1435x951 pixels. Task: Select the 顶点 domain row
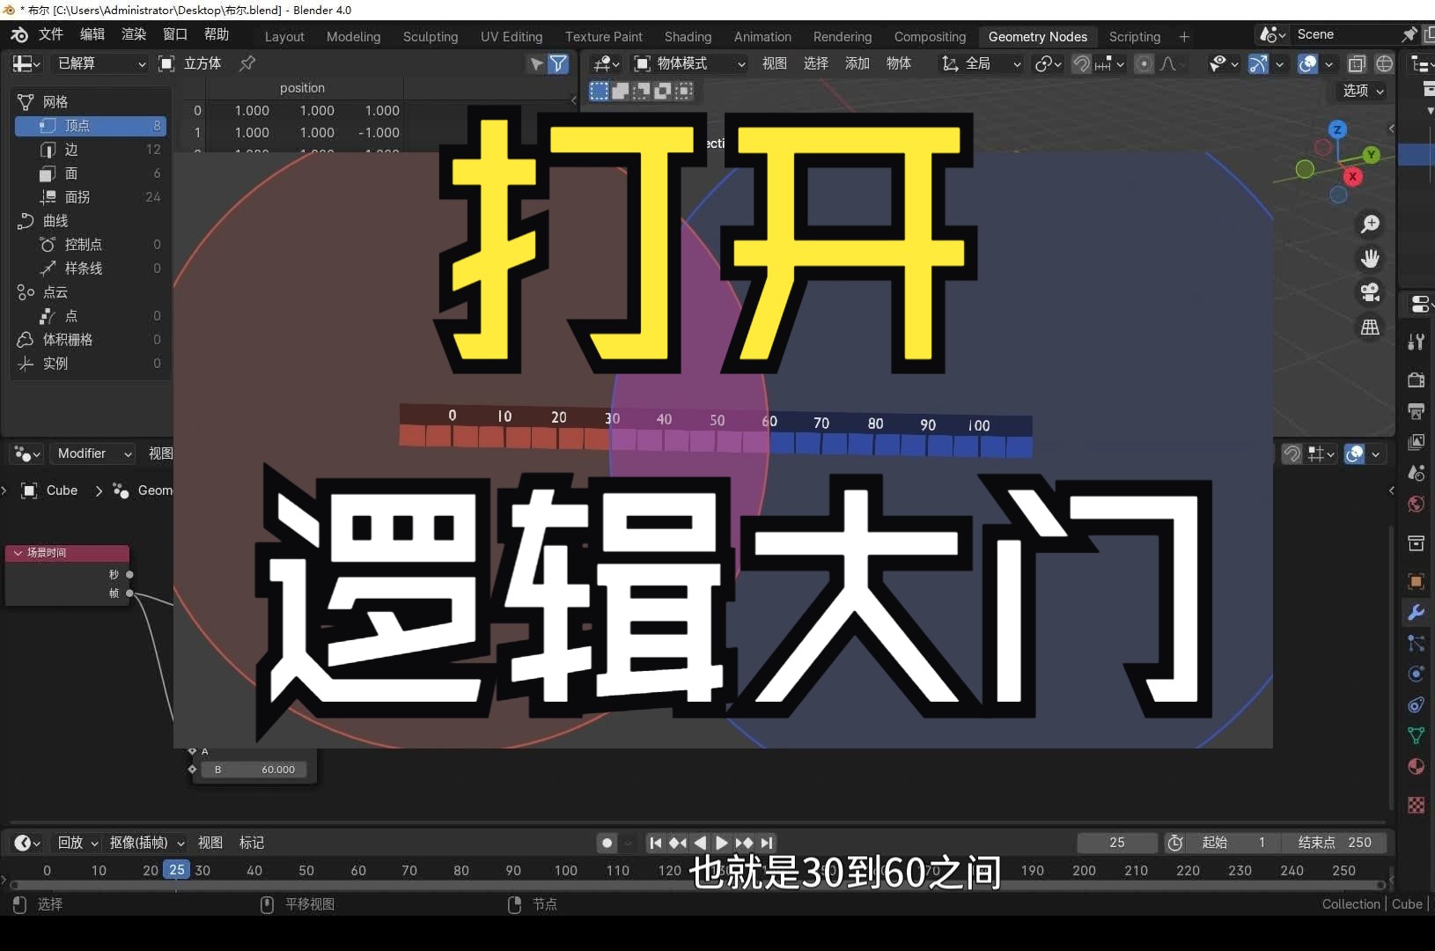pos(91,126)
